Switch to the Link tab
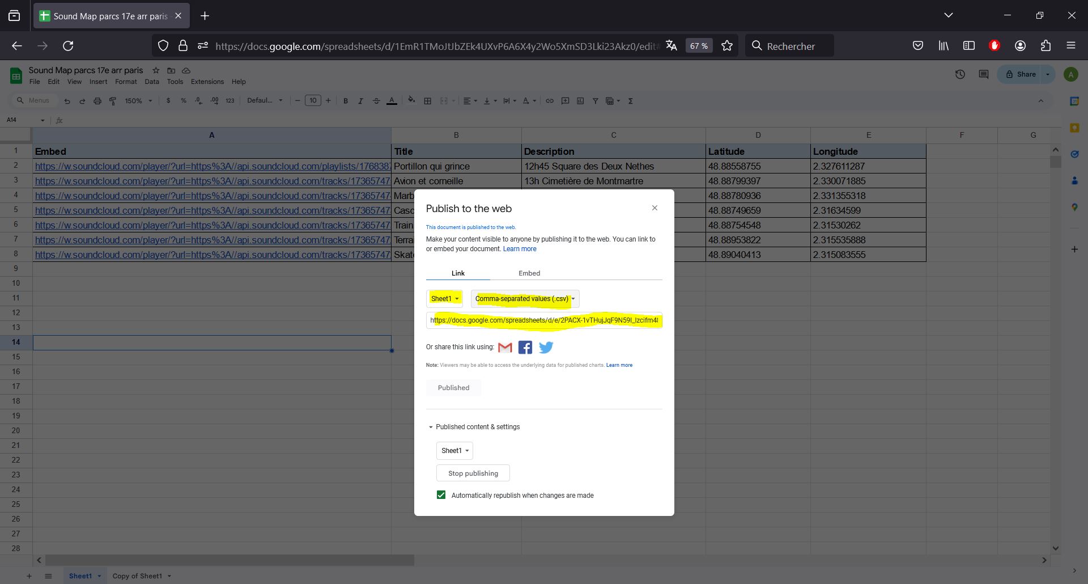Viewport: 1088px width, 584px height. pos(458,273)
